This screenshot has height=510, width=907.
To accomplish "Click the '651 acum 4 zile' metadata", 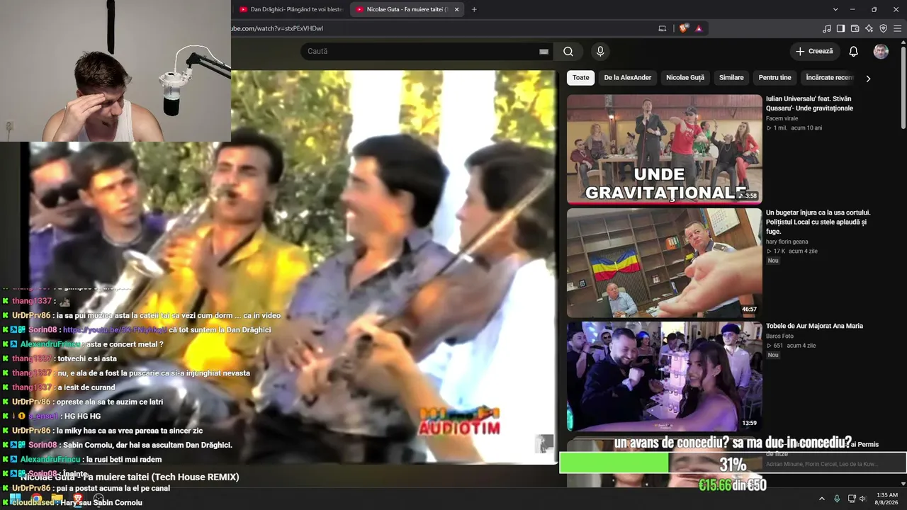I will 791,346.
